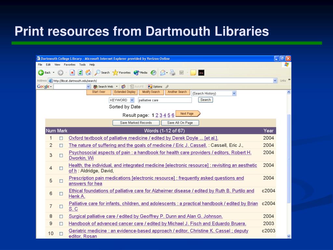Screen dimensions: 333x250
Task: Mark the nature of suffering record checkbox
Action: pyautogui.click(x=61, y=146)
